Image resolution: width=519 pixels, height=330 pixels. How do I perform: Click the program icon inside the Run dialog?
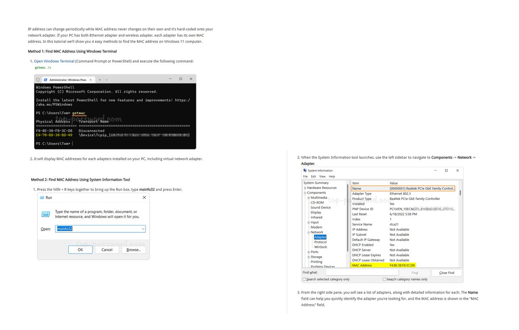(x=45, y=215)
